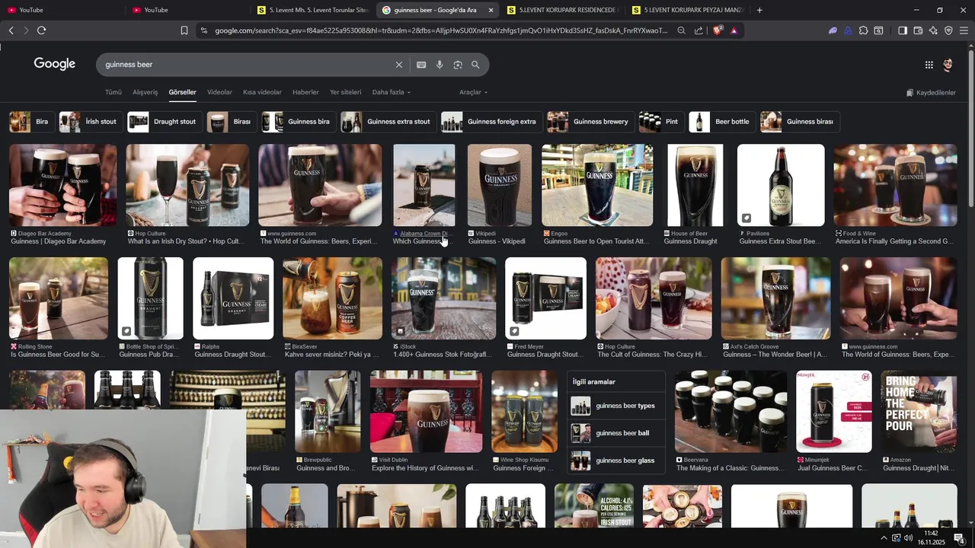The height and width of the screenshot is (548, 975).
Task: Open Windows notification center icon
Action: (959, 538)
